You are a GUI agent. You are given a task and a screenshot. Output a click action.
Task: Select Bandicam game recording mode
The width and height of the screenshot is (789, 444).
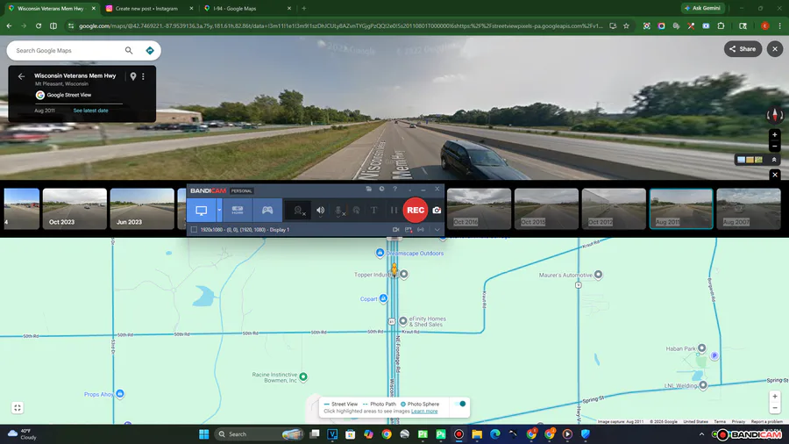point(267,211)
